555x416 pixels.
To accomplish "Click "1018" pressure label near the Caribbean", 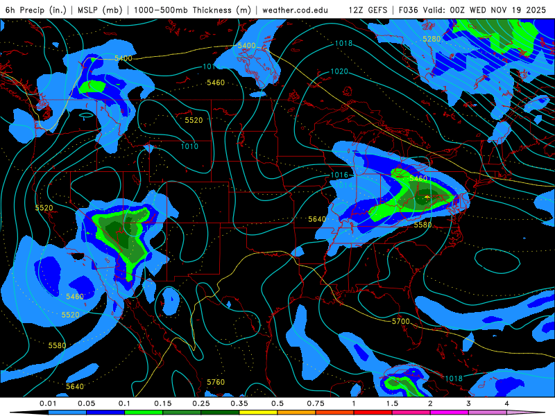I will click(x=454, y=379).
